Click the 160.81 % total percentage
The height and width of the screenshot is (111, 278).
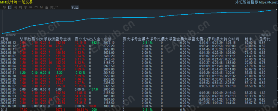[81, 110]
